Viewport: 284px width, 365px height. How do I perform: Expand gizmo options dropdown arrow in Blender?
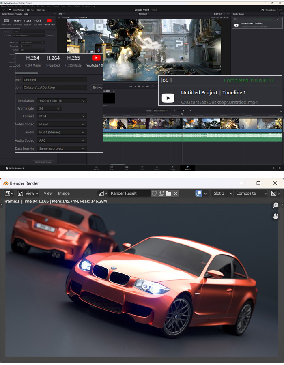205,193
